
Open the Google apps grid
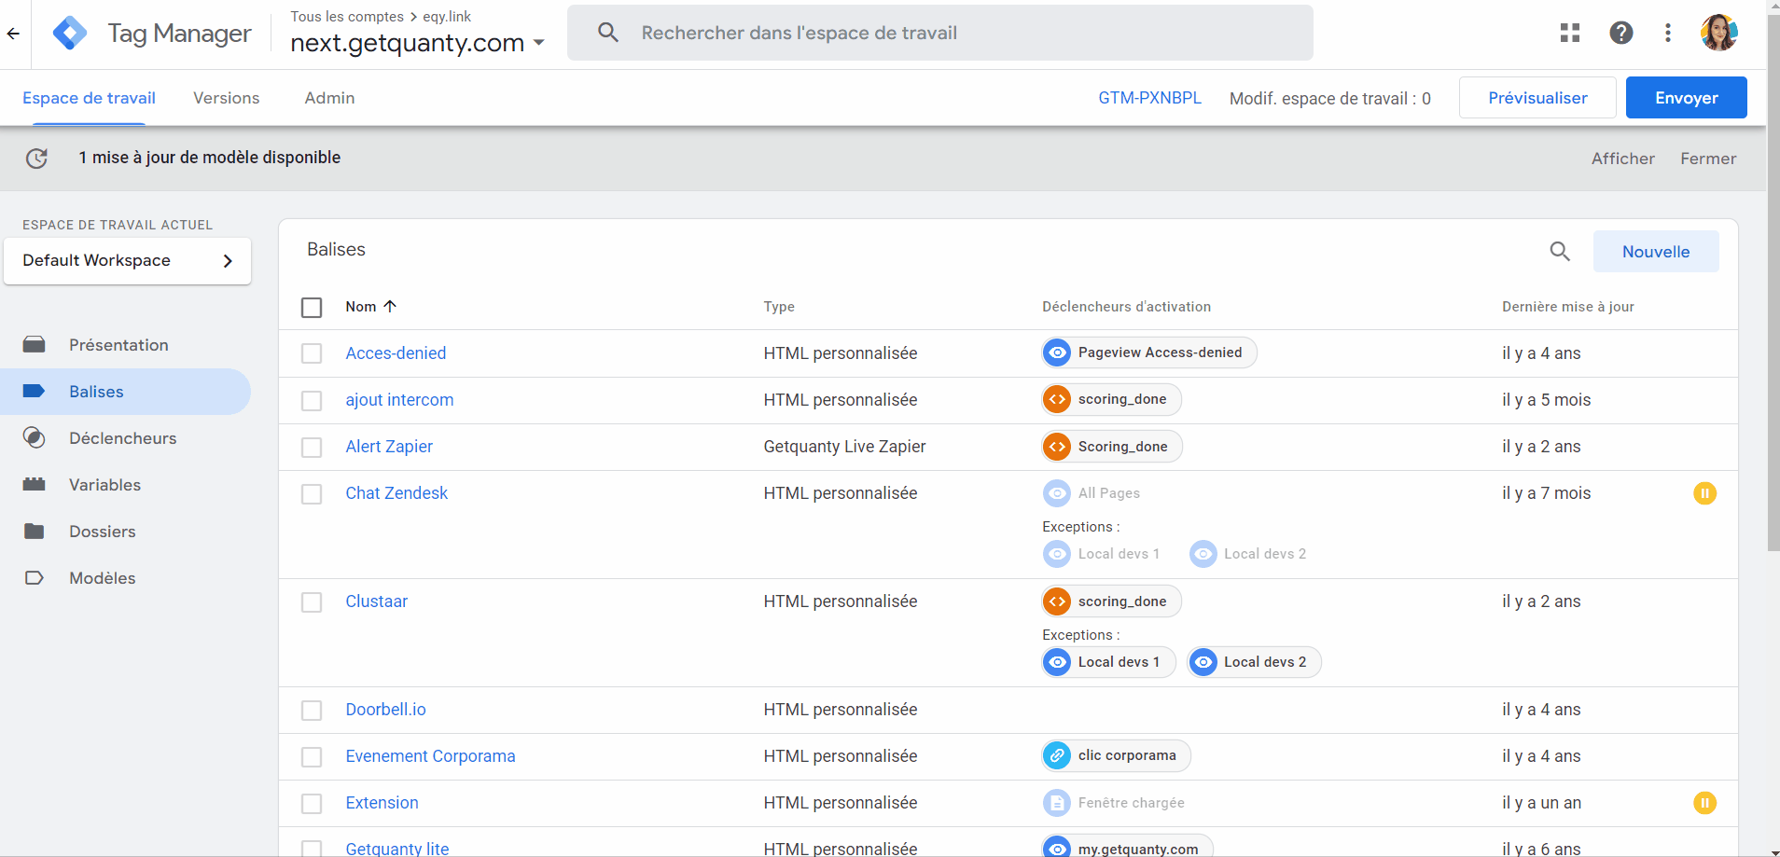point(1570,33)
